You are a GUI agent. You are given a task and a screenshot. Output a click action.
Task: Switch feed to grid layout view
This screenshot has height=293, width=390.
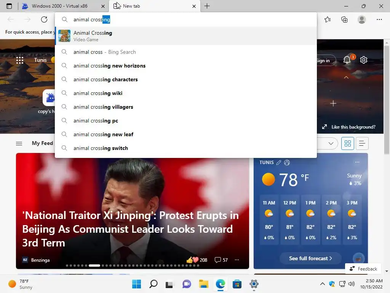click(347, 143)
